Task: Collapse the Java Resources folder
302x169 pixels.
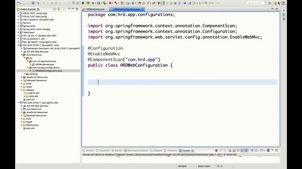Action: (x=22, y=55)
